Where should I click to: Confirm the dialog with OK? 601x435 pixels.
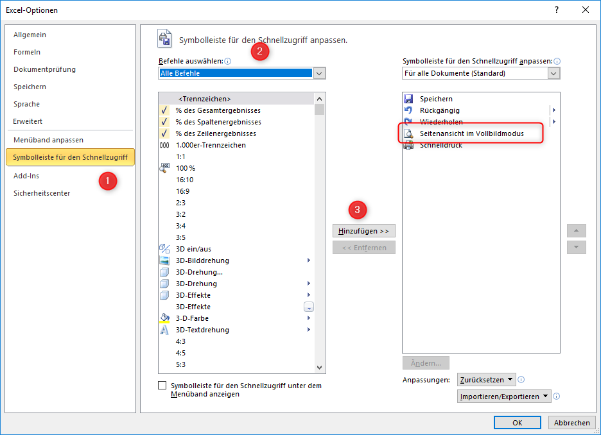518,423
